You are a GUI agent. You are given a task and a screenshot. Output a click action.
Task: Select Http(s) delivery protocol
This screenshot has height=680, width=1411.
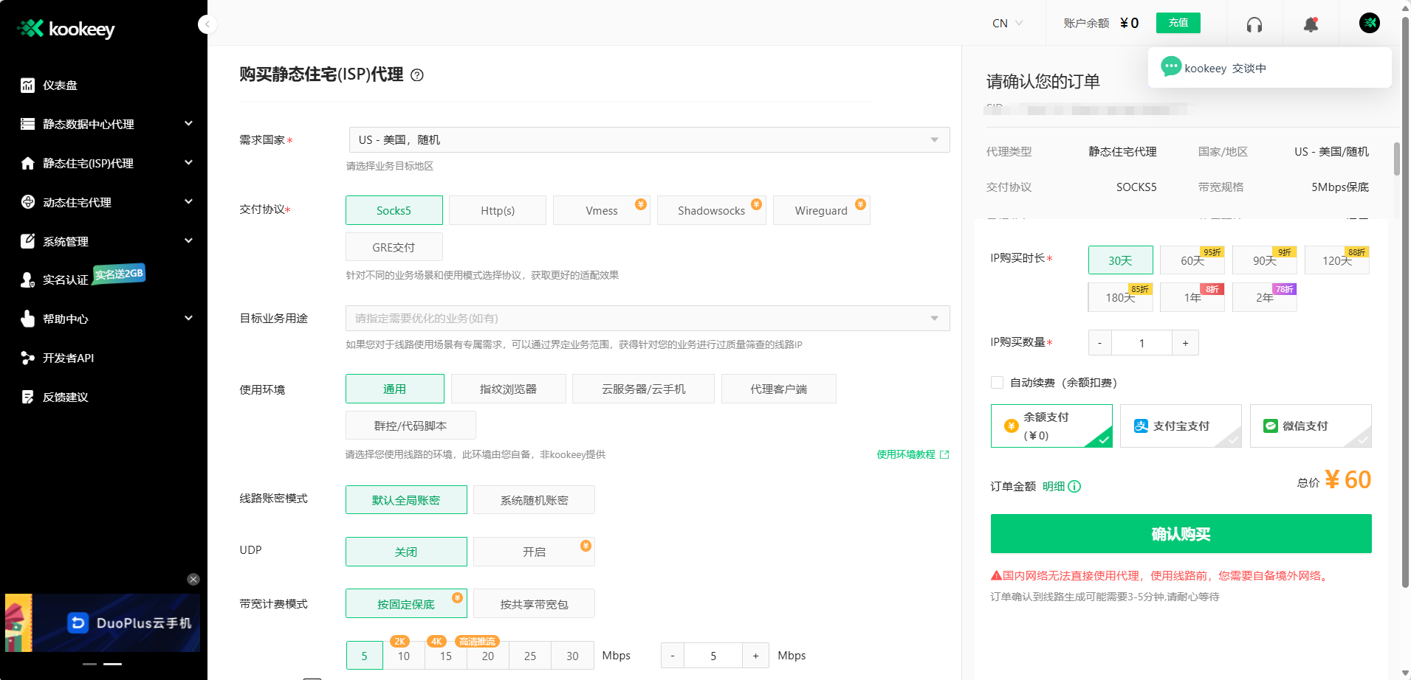[498, 210]
